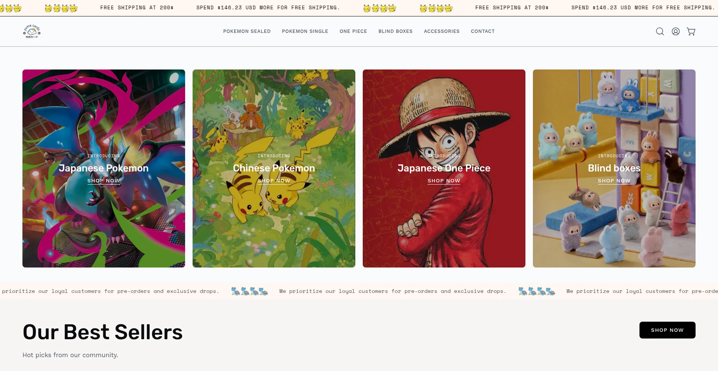718x371 pixels.
Task: Open the search magnifier icon
Action: tap(660, 31)
